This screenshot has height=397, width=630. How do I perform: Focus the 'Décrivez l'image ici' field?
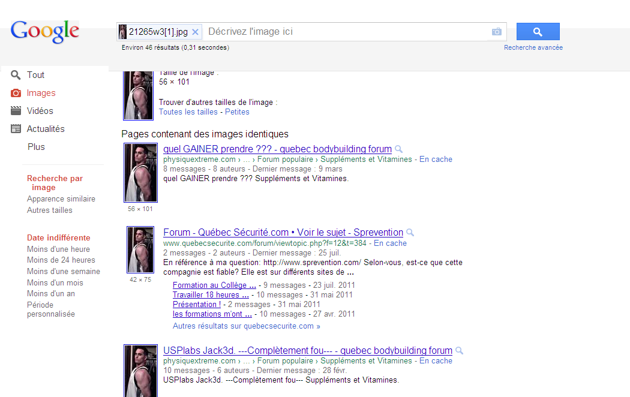[x=346, y=32]
